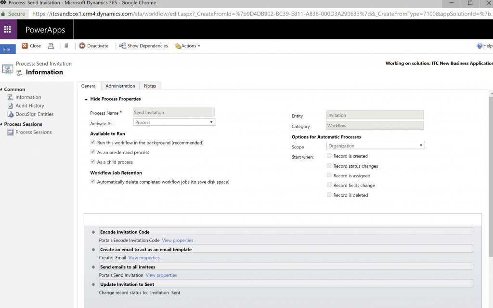Click the Process Name input field

(173, 112)
